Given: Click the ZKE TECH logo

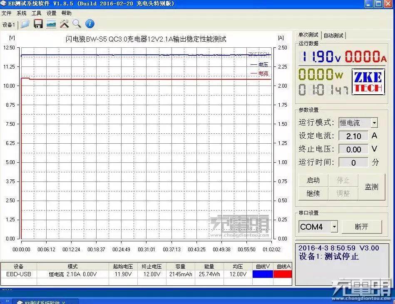Looking at the screenshot, I should pyautogui.click(x=368, y=82).
